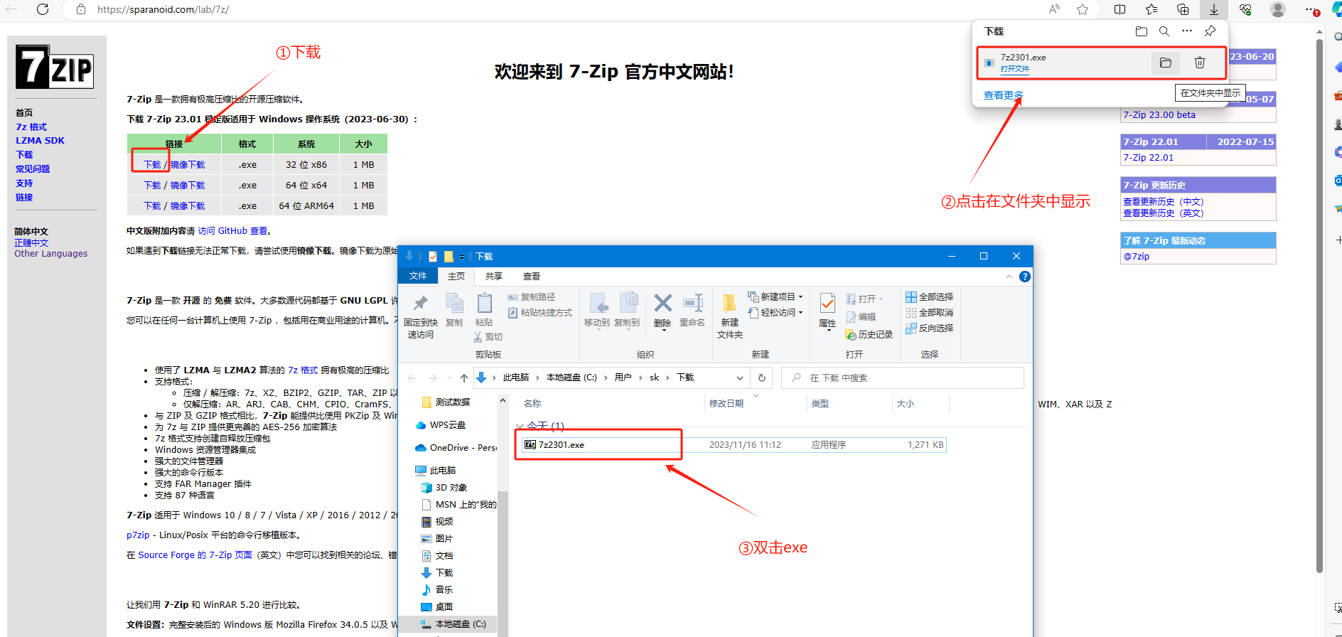The height and width of the screenshot is (637, 1342).
Task: Click the @7zip link
Action: pos(1136,257)
